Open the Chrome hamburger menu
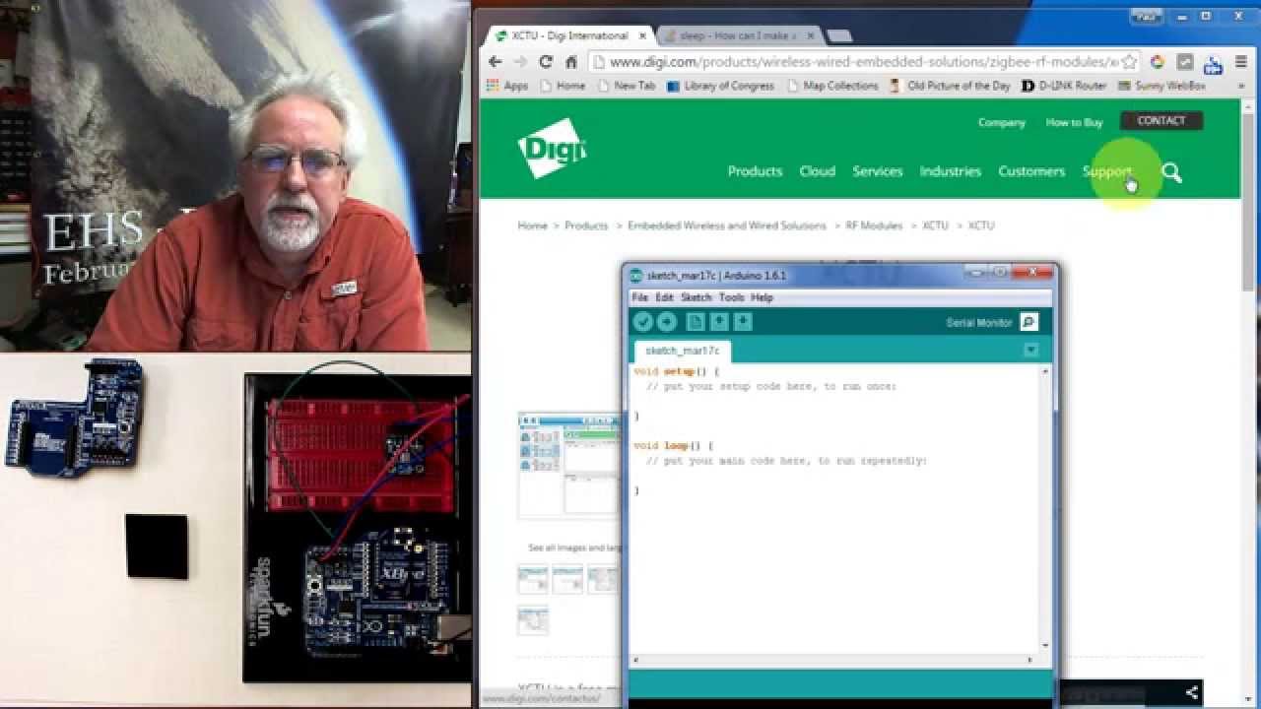 click(1241, 62)
